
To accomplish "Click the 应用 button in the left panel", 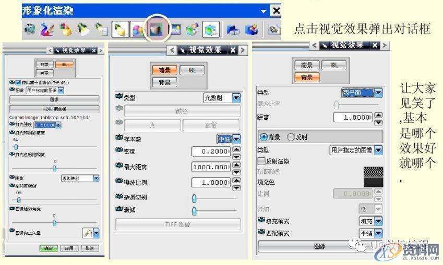I will tap(69, 248).
